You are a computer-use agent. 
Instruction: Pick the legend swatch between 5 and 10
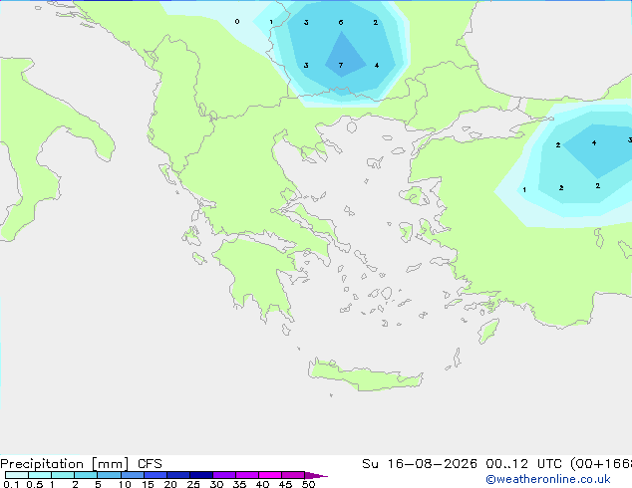[109, 475]
